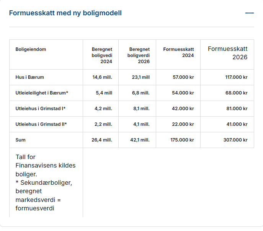Select the 'Utleiehus i Grimstad II*' row label
Viewport: 263px width, 231px height.
point(41,124)
